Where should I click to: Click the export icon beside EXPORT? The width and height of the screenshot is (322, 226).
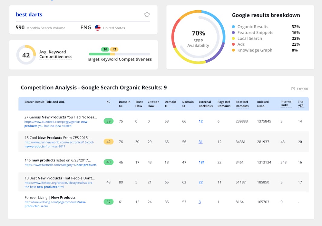click(x=293, y=89)
